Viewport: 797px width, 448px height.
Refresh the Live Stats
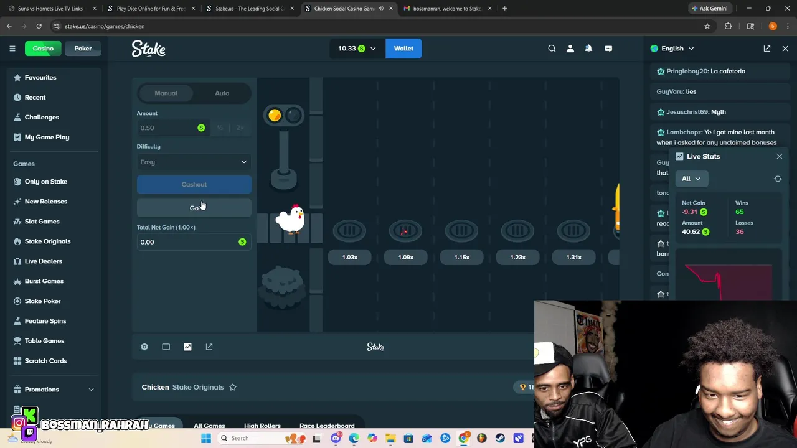click(x=778, y=179)
